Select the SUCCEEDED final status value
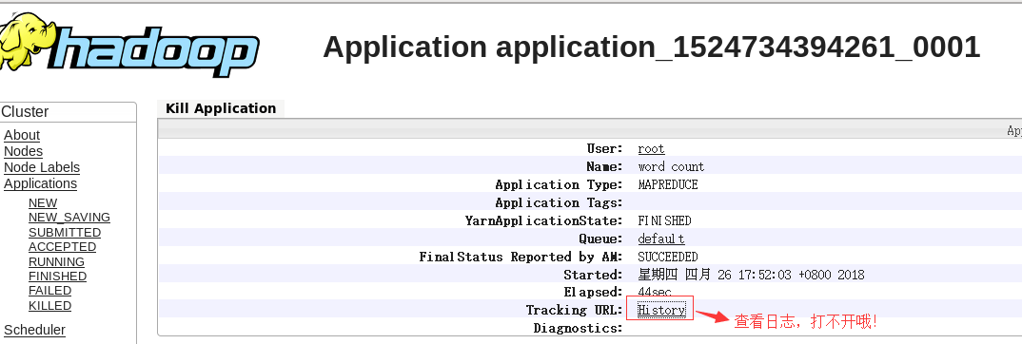Viewport: 1022px width, 344px height. [x=667, y=257]
